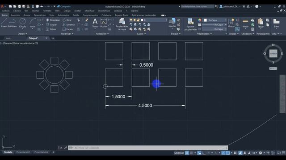Toggle polar tracking in status bar
The height and width of the screenshot is (160, 286).
pyautogui.click(x=208, y=153)
